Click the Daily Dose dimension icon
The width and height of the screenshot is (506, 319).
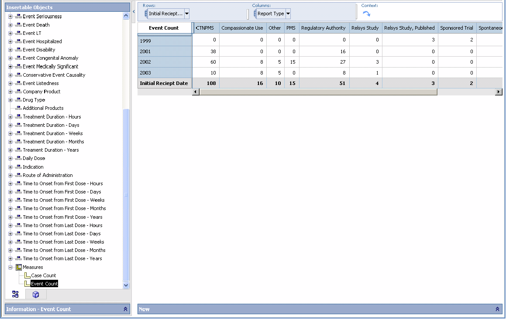pos(19,158)
